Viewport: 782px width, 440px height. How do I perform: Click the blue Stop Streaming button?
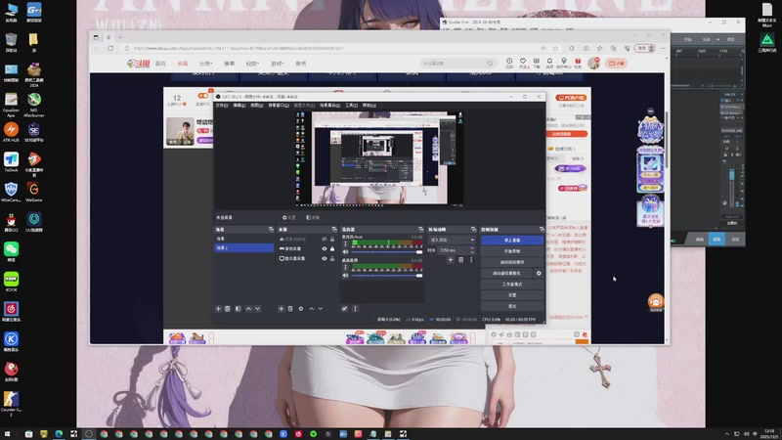tap(512, 241)
